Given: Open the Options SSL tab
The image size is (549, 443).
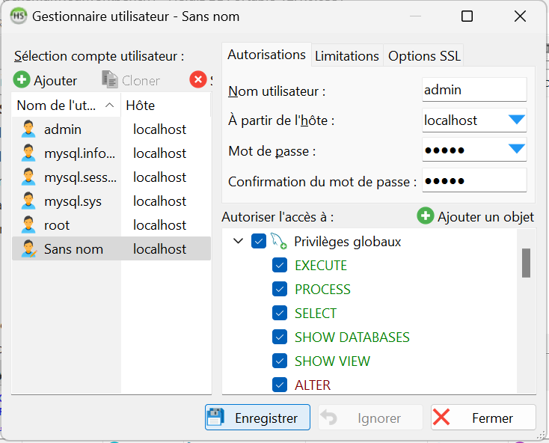Looking at the screenshot, I should tap(424, 56).
